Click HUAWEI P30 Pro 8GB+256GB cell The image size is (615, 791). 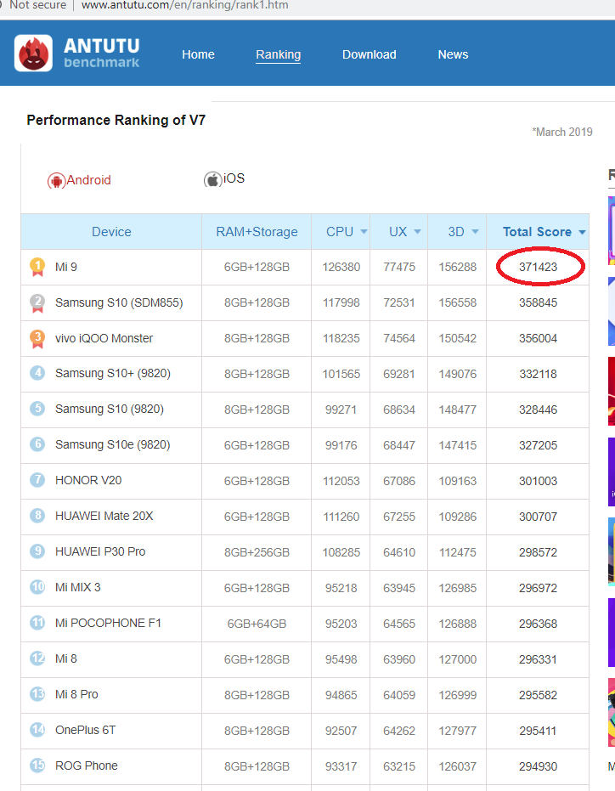pyautogui.click(x=257, y=552)
